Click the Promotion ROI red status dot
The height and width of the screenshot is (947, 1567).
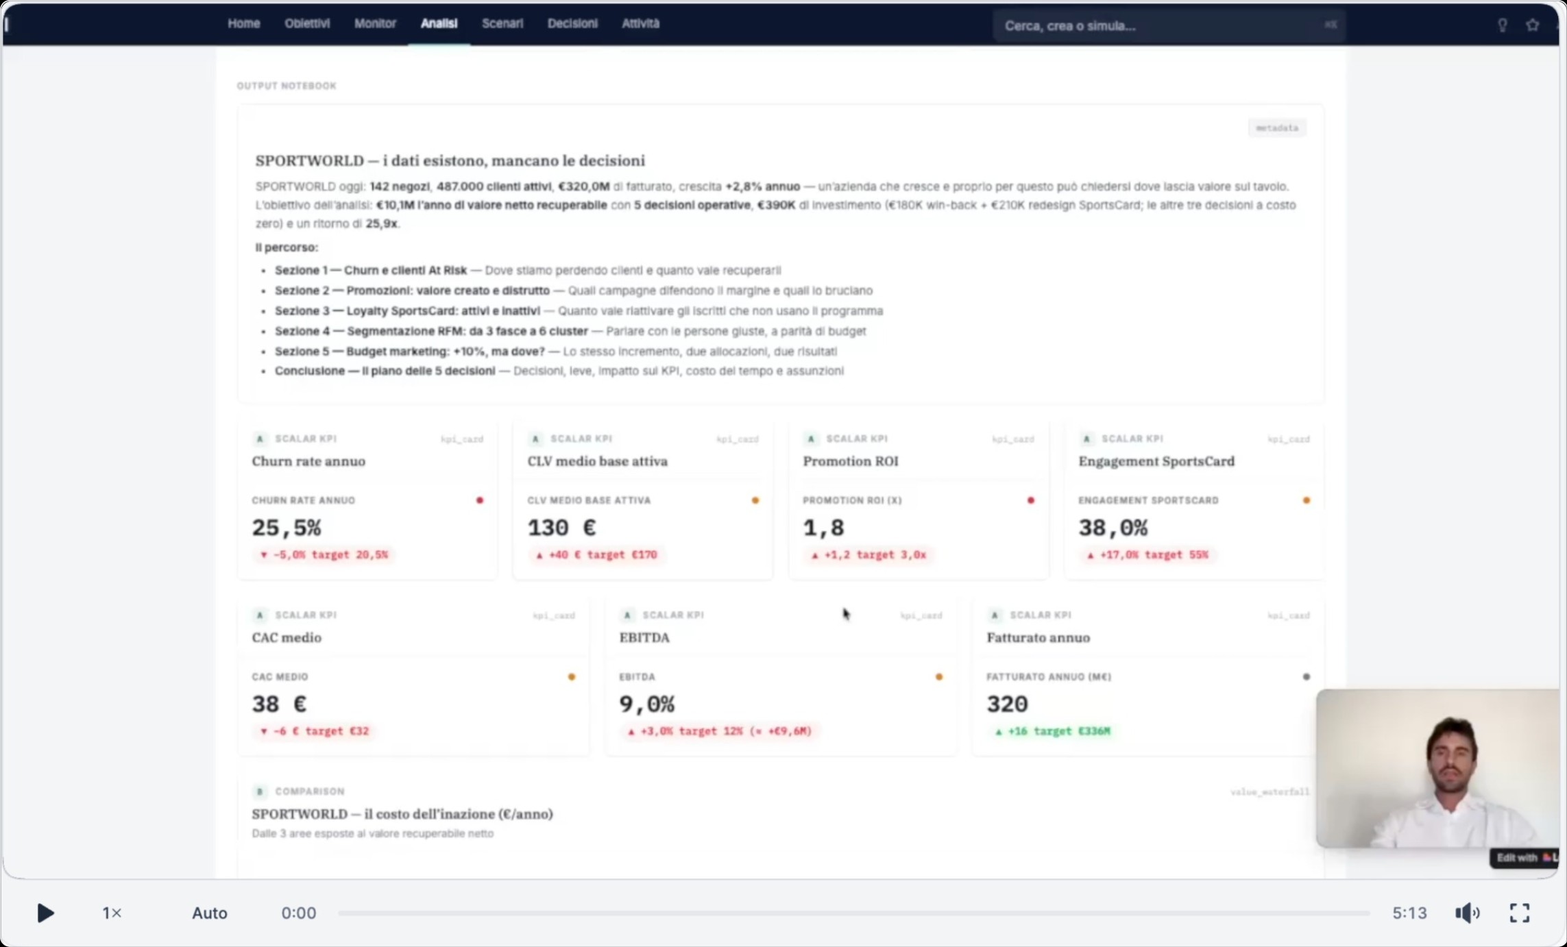coord(1031,500)
